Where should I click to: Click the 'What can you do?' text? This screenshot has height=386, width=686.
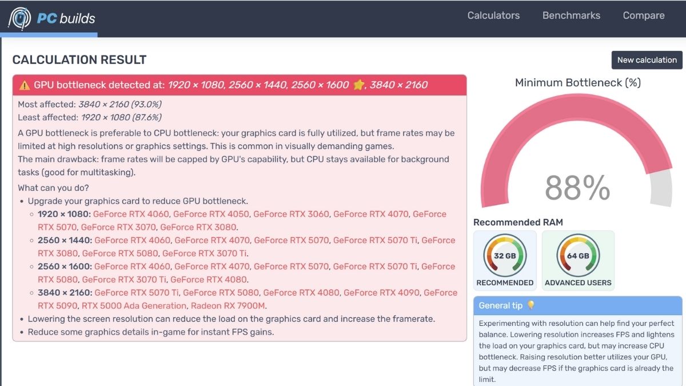point(53,188)
